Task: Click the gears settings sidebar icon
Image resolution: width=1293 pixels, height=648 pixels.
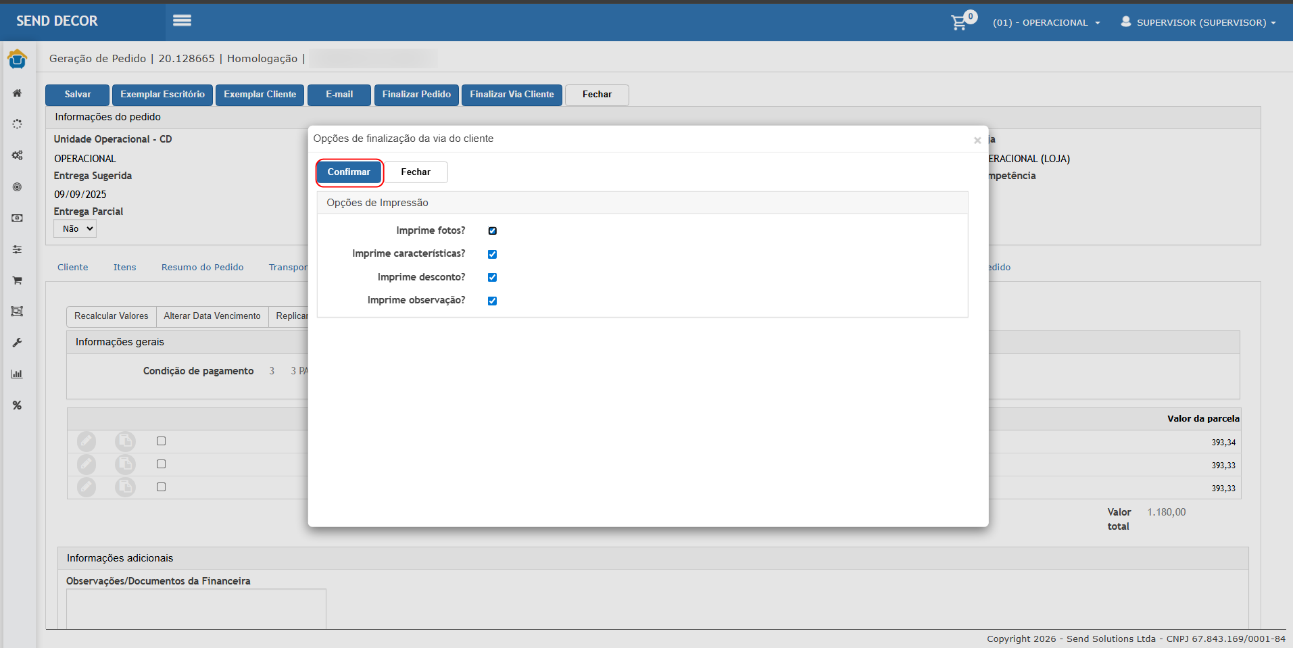Action: [17, 155]
